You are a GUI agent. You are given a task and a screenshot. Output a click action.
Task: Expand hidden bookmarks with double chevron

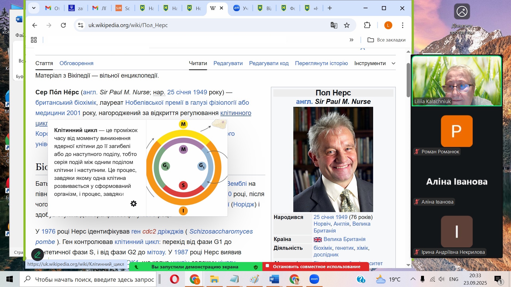tap(351, 40)
